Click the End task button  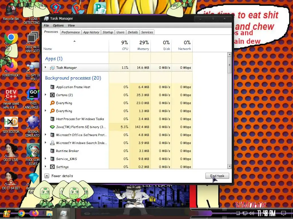pyautogui.click(x=217, y=176)
